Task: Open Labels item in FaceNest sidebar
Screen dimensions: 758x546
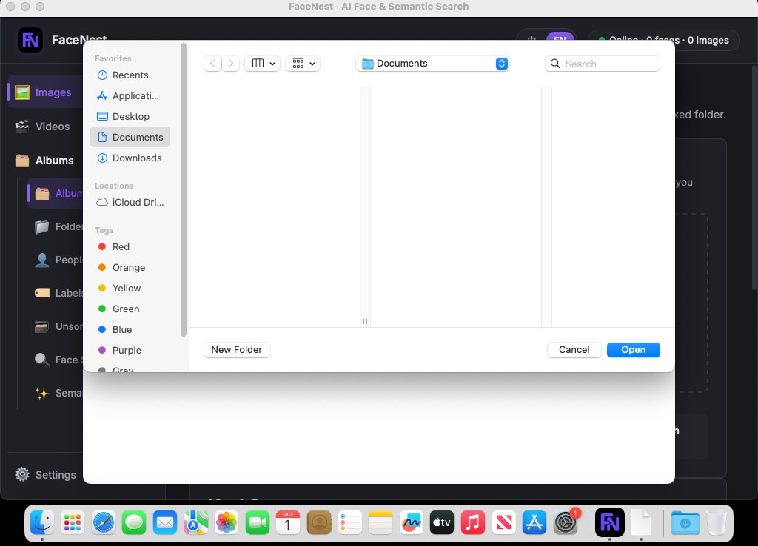Action: tap(58, 293)
